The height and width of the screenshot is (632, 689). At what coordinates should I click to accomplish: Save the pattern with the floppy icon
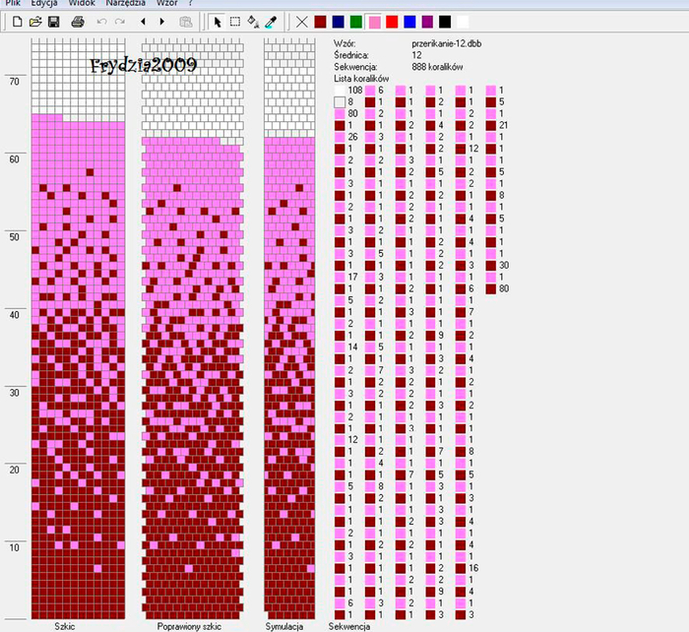53,22
